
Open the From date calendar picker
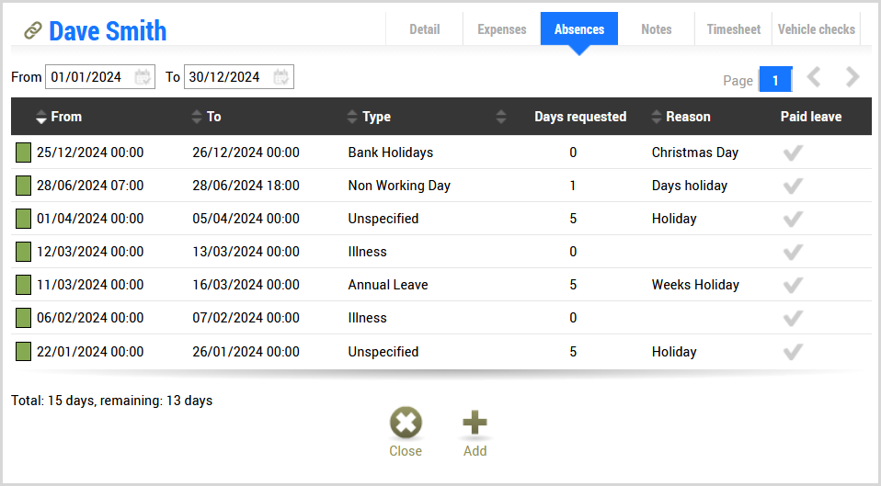coord(143,77)
